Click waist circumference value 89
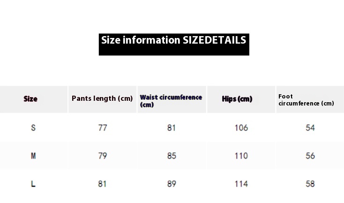Image resolution: width=344 pixels, height=203 pixels. pyautogui.click(x=172, y=184)
